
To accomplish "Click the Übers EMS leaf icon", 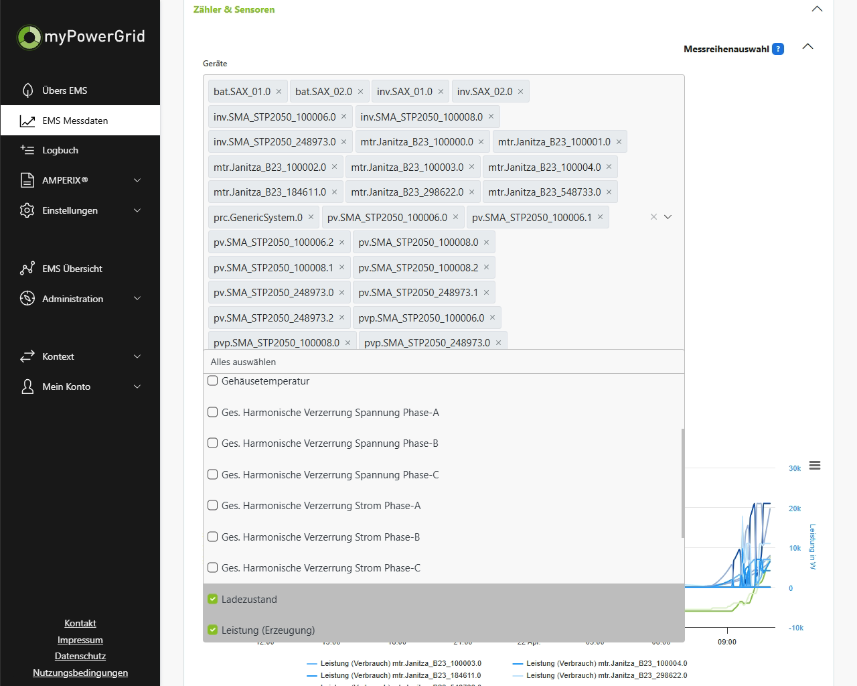I will [x=27, y=90].
